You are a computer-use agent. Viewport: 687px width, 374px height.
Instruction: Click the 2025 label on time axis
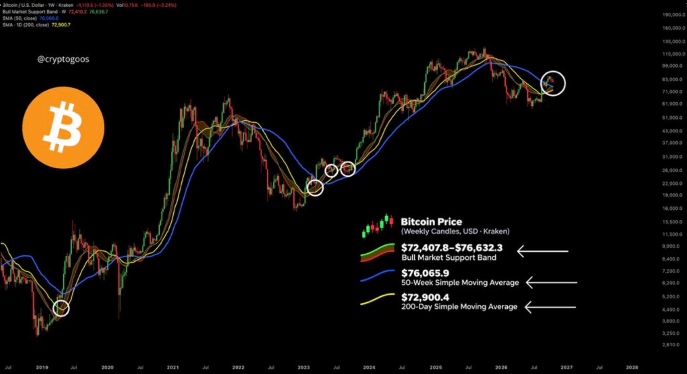click(436, 367)
